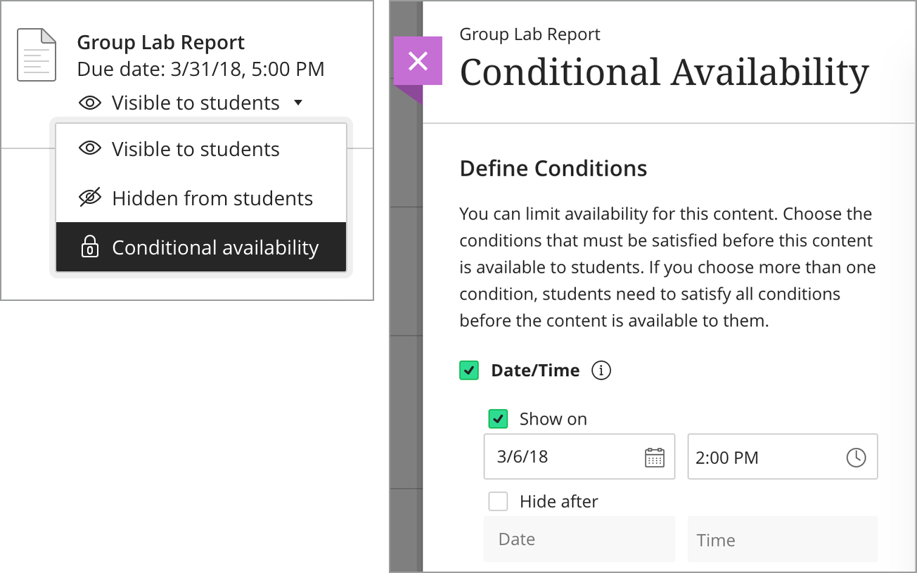Close the Conditional Availability panel
The image size is (917, 573).
click(x=418, y=61)
